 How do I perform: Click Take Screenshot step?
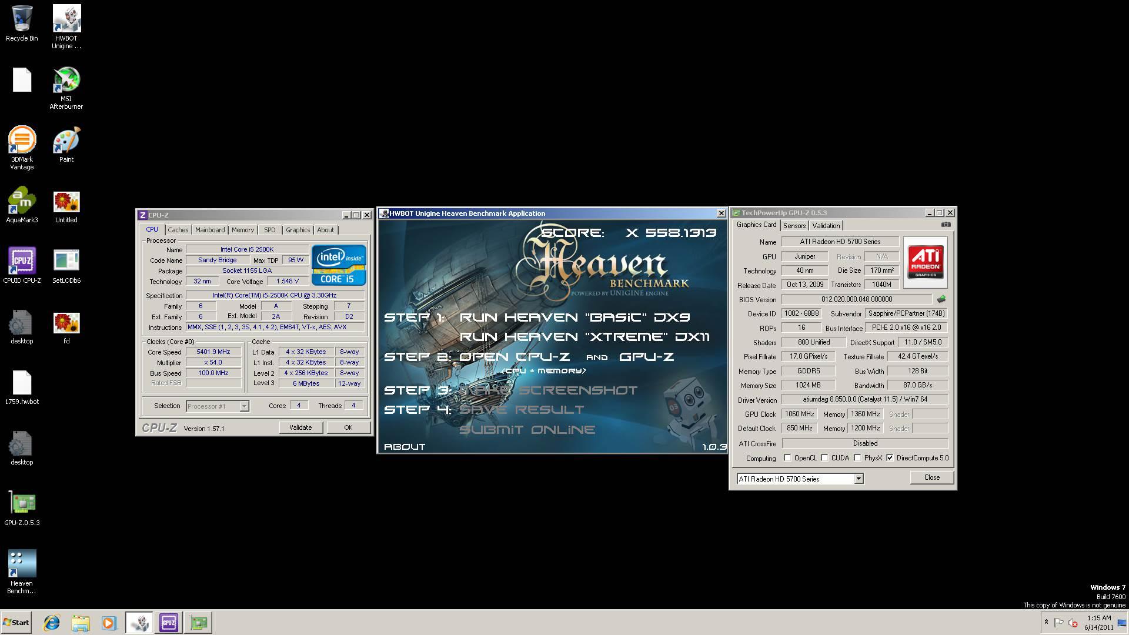point(548,390)
